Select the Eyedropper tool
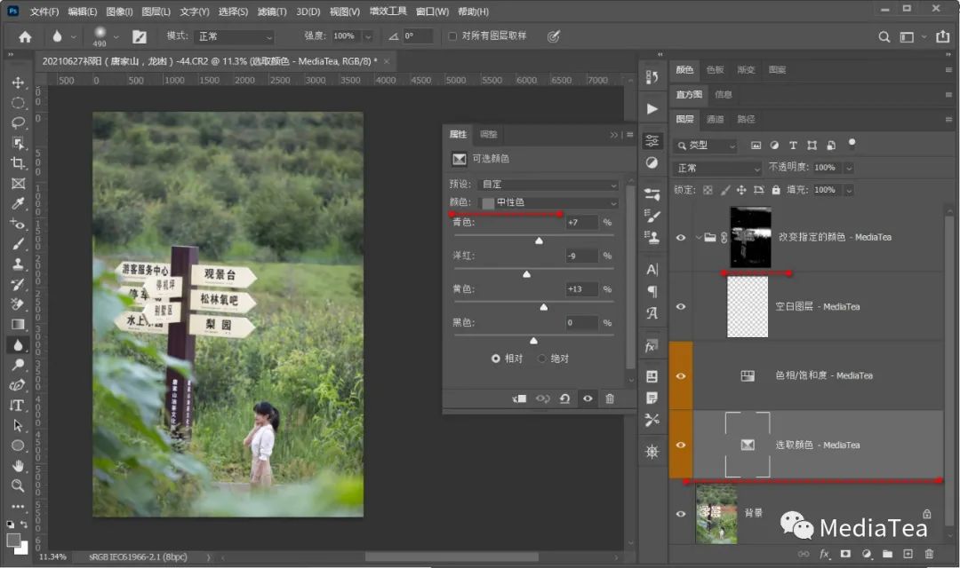 (x=18, y=203)
